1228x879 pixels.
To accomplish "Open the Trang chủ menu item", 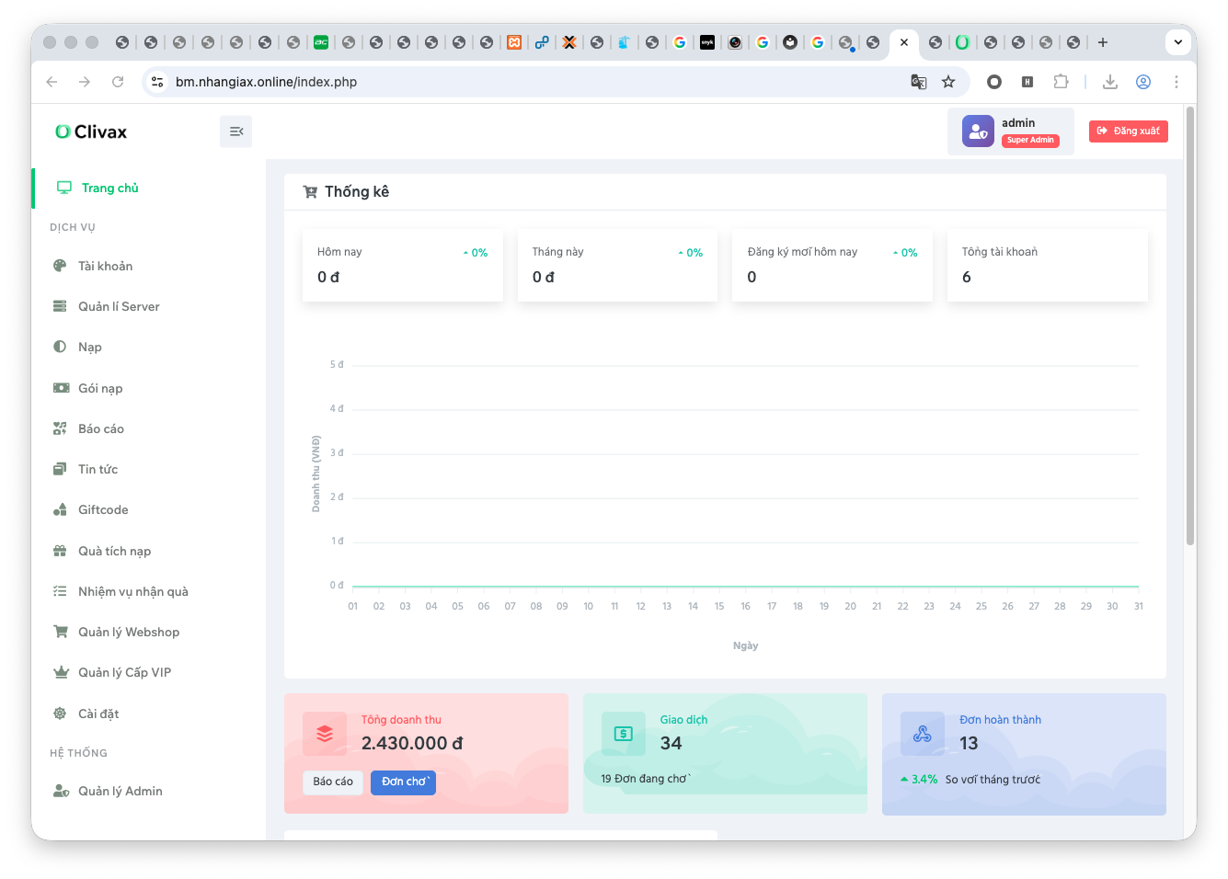I will pyautogui.click(x=109, y=188).
